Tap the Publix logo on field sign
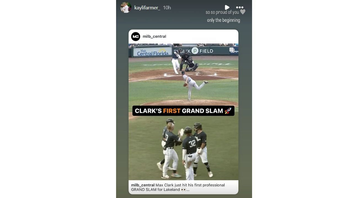Screen dimensions: 353x198 pos(195,51)
